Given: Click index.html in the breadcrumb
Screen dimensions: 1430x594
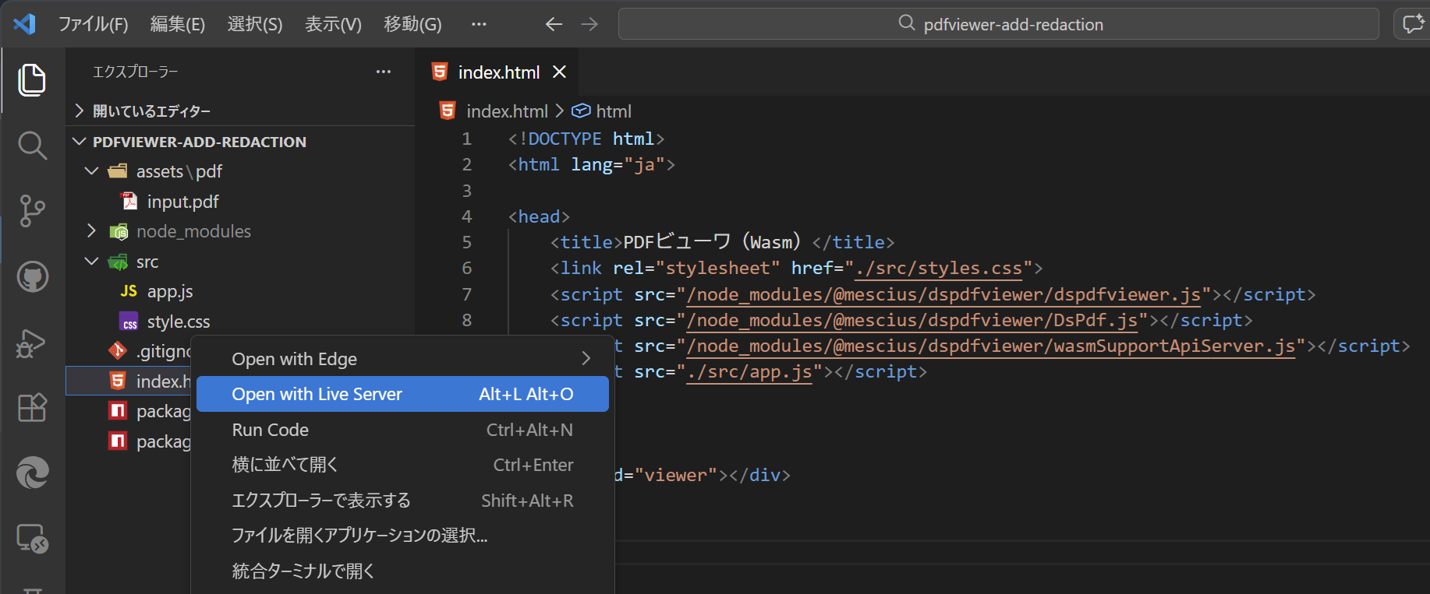Looking at the screenshot, I should click(507, 111).
